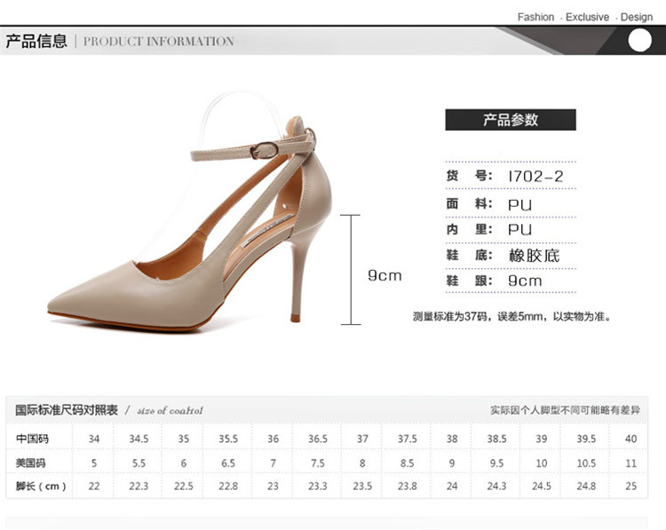Click the PRODUCT INFORMATION heading text
The width and height of the screenshot is (666, 530).
coord(158,42)
